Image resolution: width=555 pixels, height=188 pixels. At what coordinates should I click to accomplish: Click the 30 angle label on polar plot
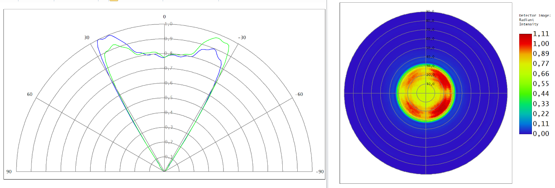(87, 37)
